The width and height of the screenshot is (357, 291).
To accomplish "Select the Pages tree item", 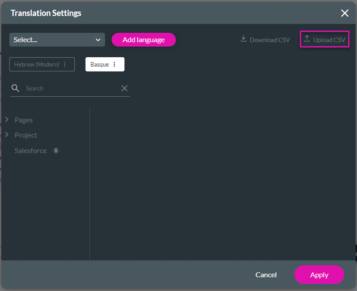I will [23, 119].
